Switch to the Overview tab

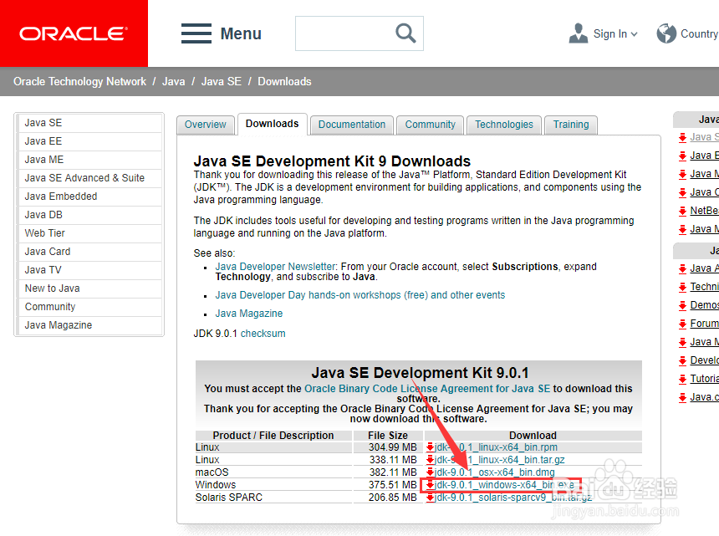[x=206, y=125]
